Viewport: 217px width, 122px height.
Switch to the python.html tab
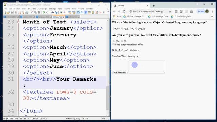click(73, 17)
